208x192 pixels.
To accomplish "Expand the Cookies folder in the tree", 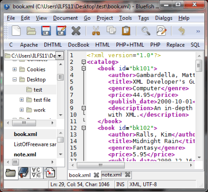I will 15,69.
